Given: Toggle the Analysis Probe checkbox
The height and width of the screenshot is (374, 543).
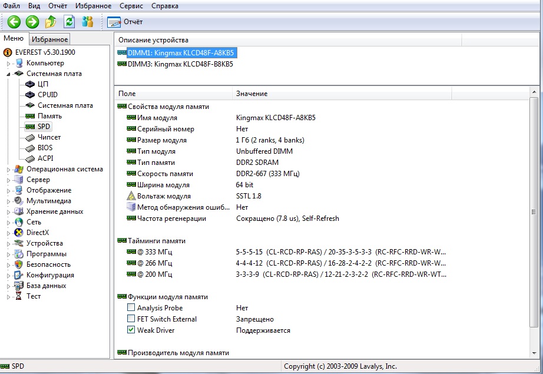Looking at the screenshot, I should coord(131,307).
